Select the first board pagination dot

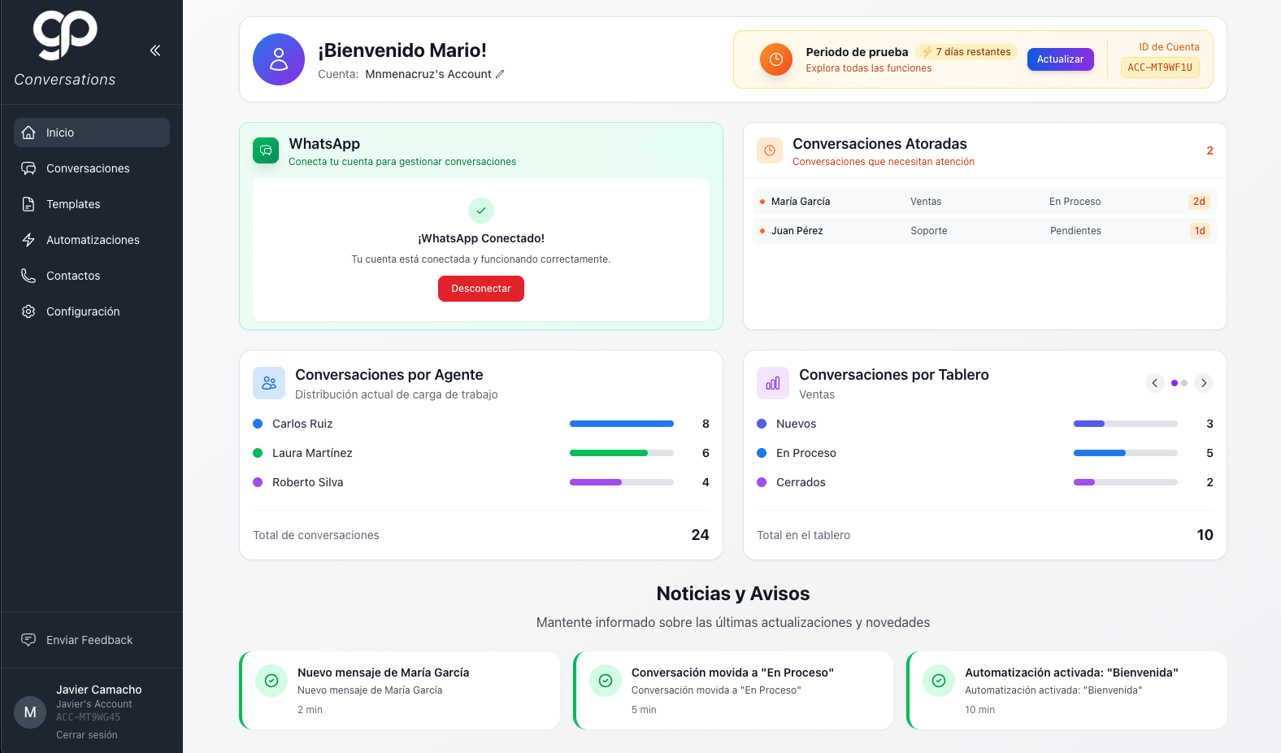pos(1175,383)
